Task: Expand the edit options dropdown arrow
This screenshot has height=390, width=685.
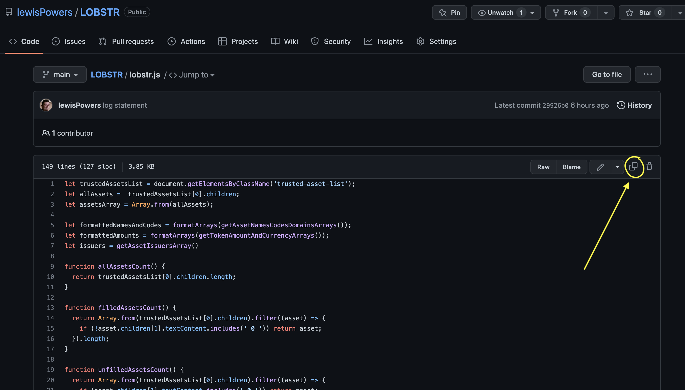Action: point(617,167)
